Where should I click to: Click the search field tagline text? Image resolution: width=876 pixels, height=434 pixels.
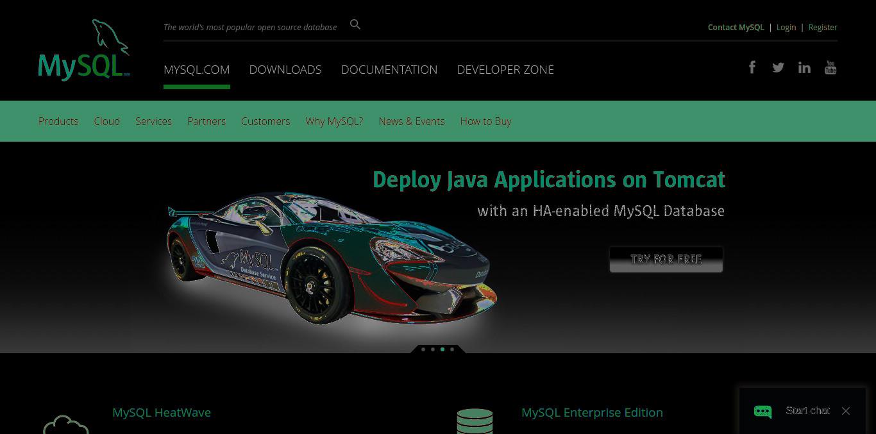coord(250,27)
